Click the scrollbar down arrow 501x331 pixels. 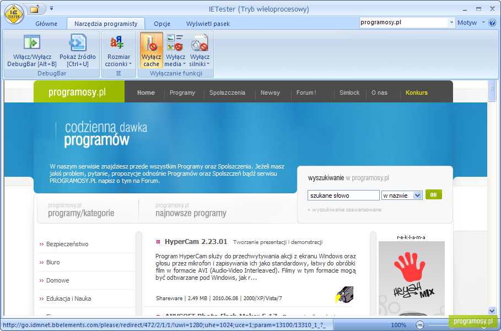pyautogui.click(x=492, y=311)
